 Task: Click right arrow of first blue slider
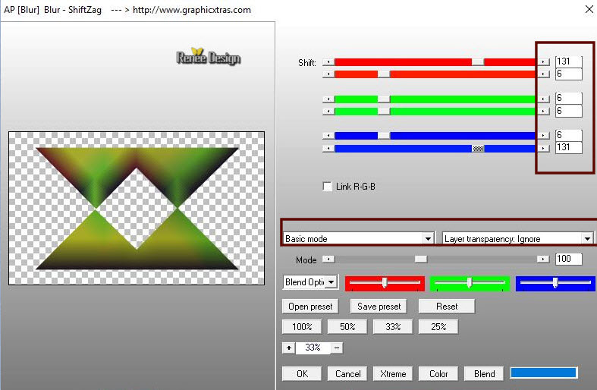pyautogui.click(x=543, y=136)
